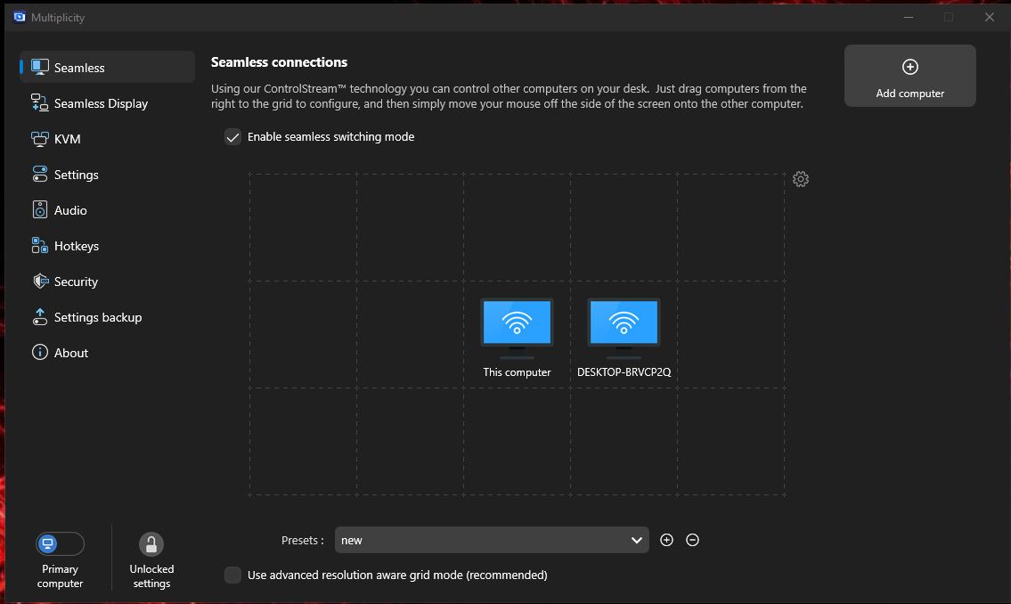Add a new preset with the plus icon

point(666,540)
